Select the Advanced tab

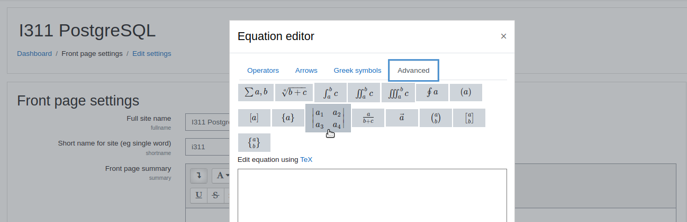click(413, 71)
